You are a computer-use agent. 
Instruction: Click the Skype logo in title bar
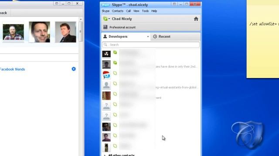point(105,5)
